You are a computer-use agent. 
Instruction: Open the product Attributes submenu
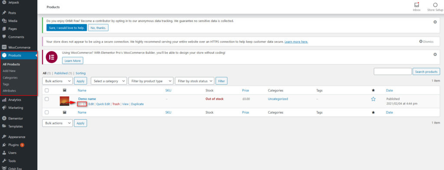coord(10,91)
